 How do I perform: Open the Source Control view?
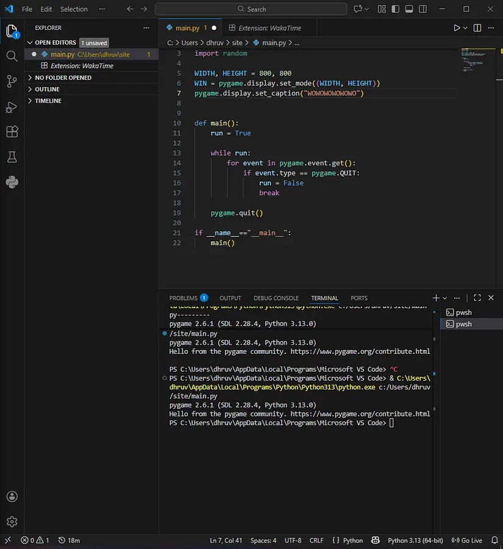[x=12, y=81]
